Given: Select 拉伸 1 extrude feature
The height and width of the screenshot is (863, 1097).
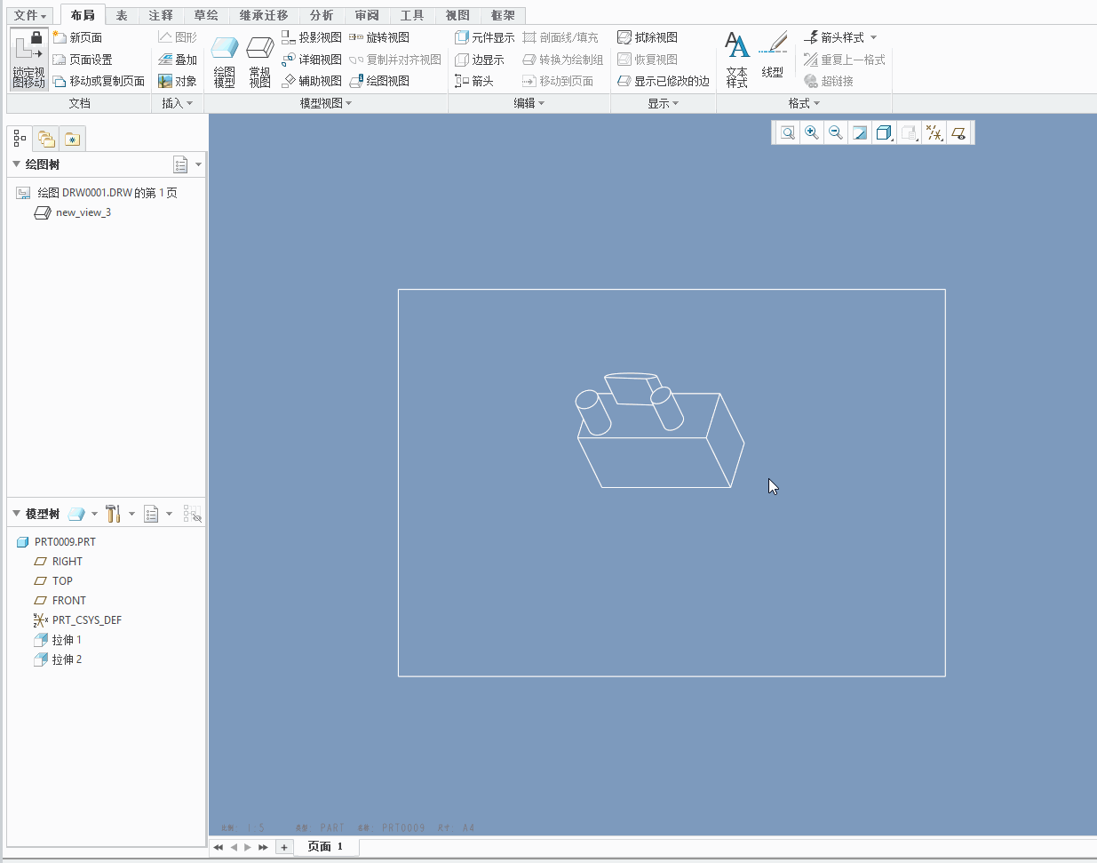Looking at the screenshot, I should click(58, 640).
